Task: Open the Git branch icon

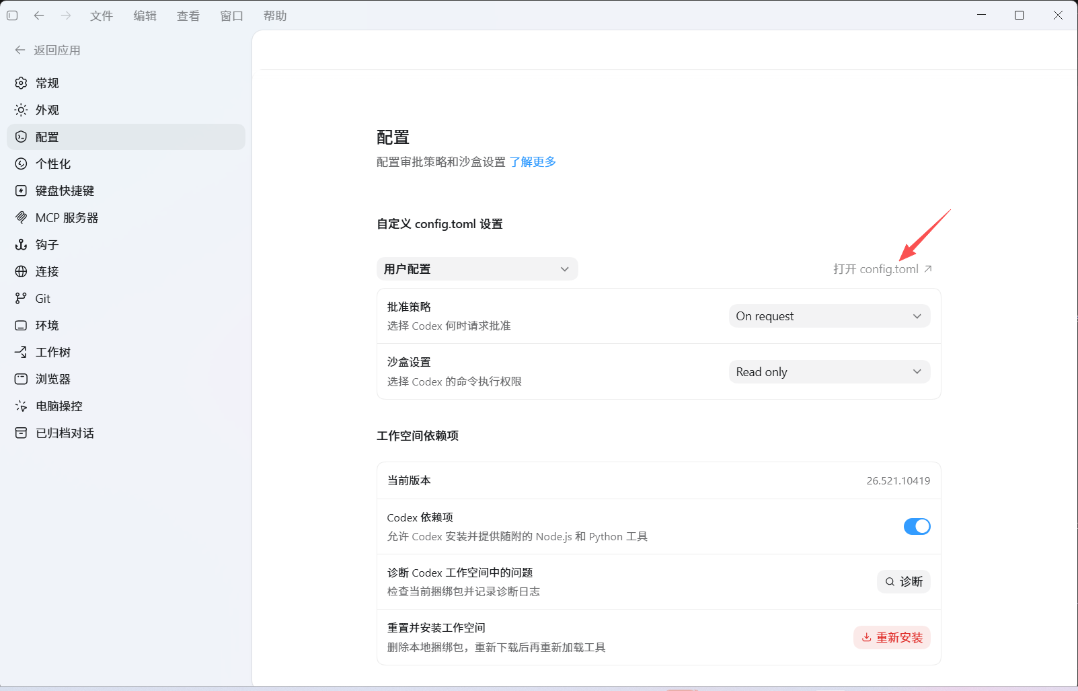Action: 21,298
